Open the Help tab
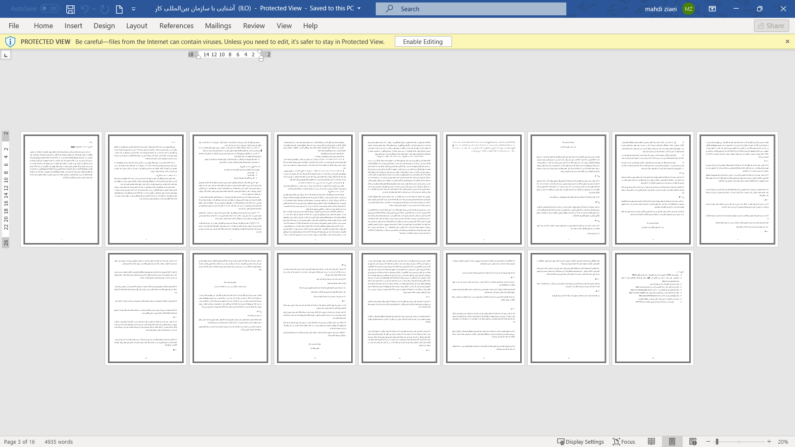 (x=310, y=26)
